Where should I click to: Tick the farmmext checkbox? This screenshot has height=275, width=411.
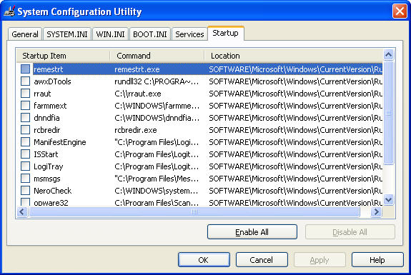click(26, 106)
